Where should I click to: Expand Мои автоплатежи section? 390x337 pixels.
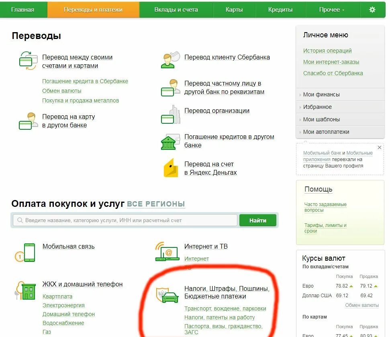340,132
